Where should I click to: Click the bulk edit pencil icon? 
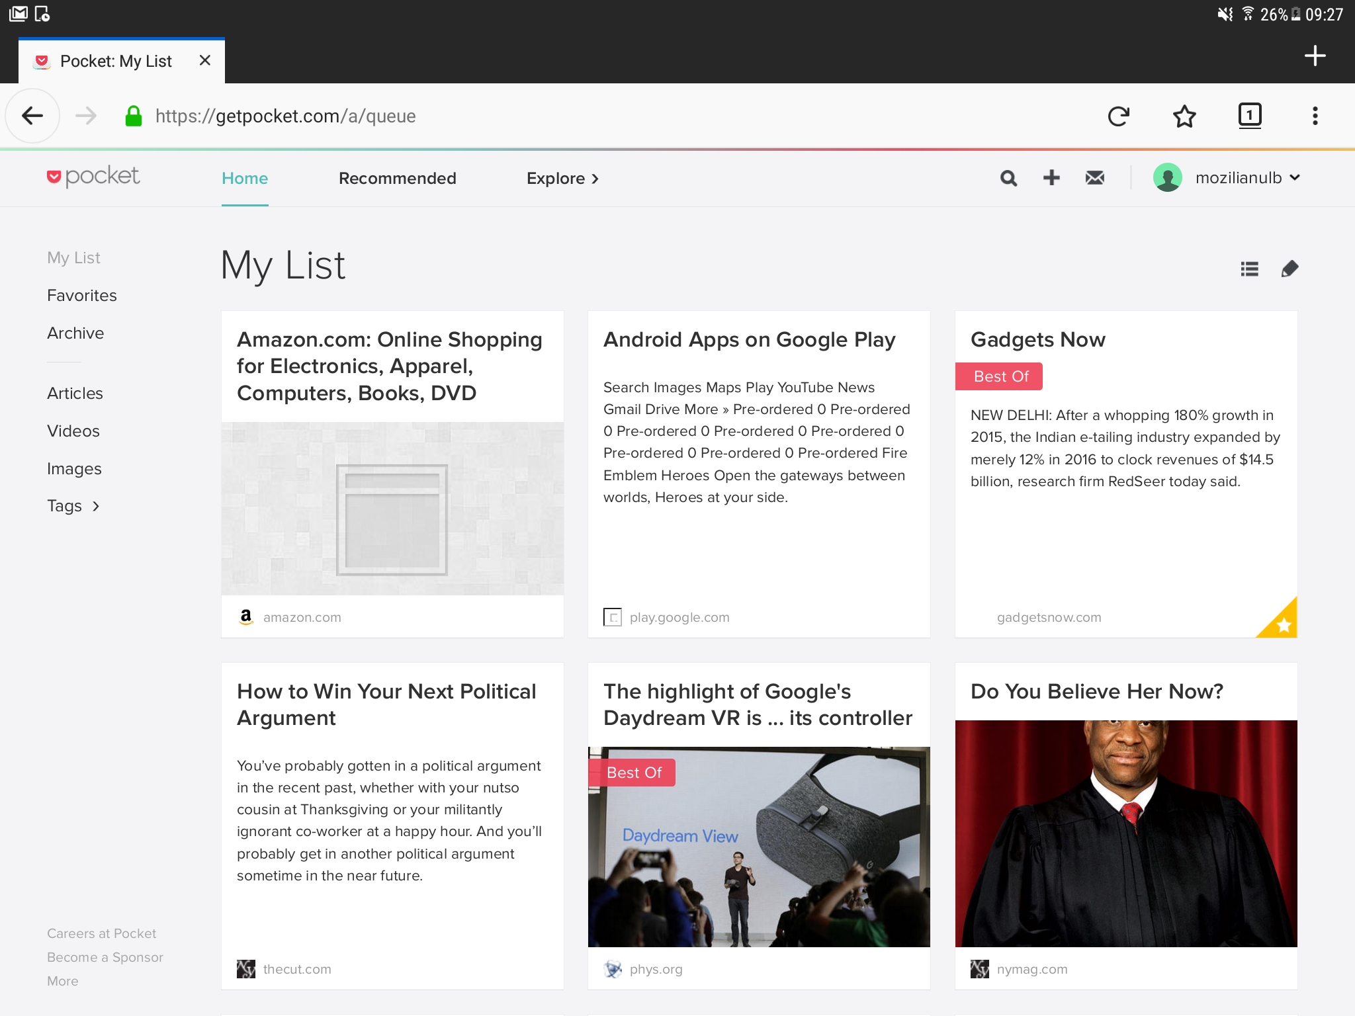1289,269
